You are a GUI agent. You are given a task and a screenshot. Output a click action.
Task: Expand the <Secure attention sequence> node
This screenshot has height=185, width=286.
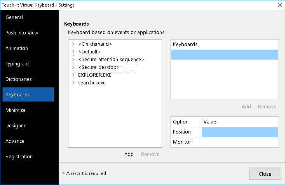tap(73, 60)
